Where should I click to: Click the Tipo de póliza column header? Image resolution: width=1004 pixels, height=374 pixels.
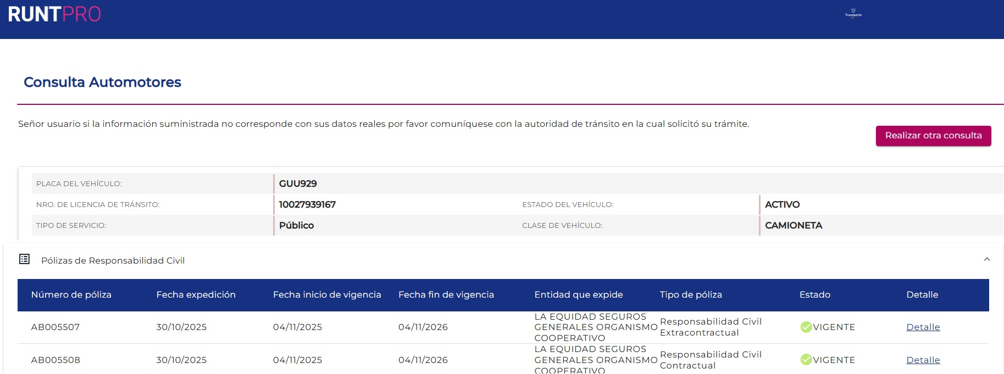coord(691,295)
